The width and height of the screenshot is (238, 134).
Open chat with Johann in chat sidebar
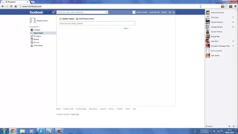[220, 22]
